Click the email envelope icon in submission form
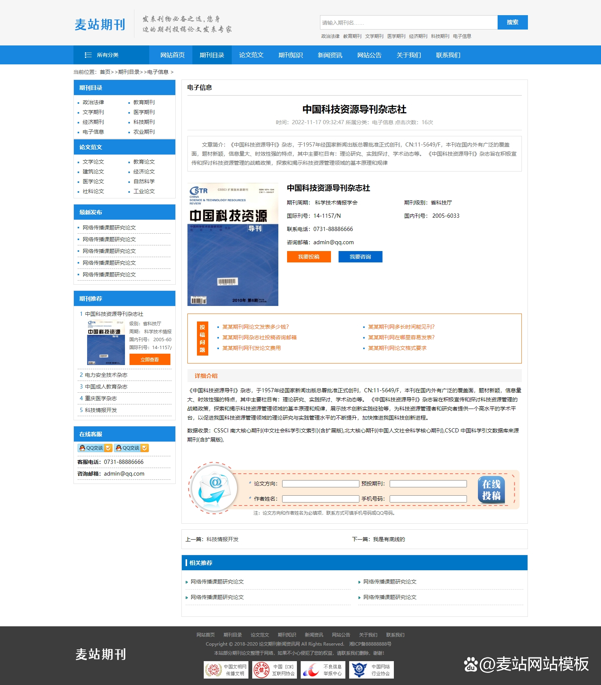601x685 pixels. click(214, 488)
